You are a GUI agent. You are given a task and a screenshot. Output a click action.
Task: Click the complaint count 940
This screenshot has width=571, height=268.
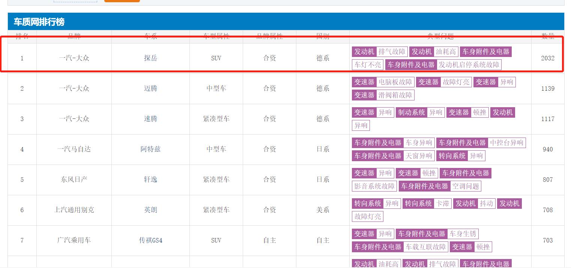(x=548, y=149)
